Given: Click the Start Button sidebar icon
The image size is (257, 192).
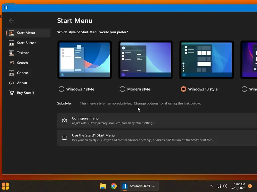Looking at the screenshot, I should pos(12,43).
